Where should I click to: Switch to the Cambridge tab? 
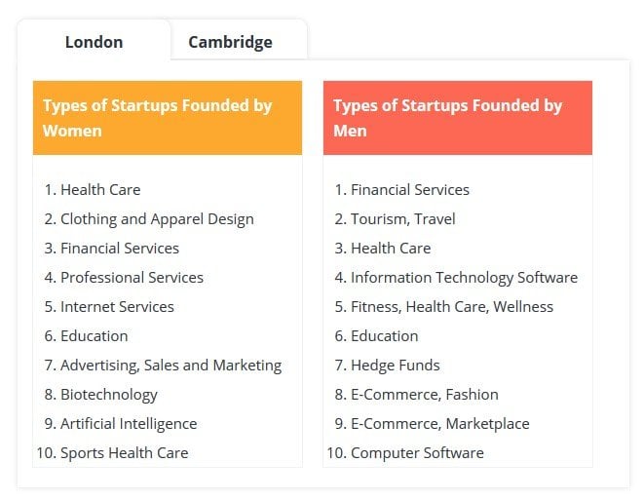coord(230,42)
